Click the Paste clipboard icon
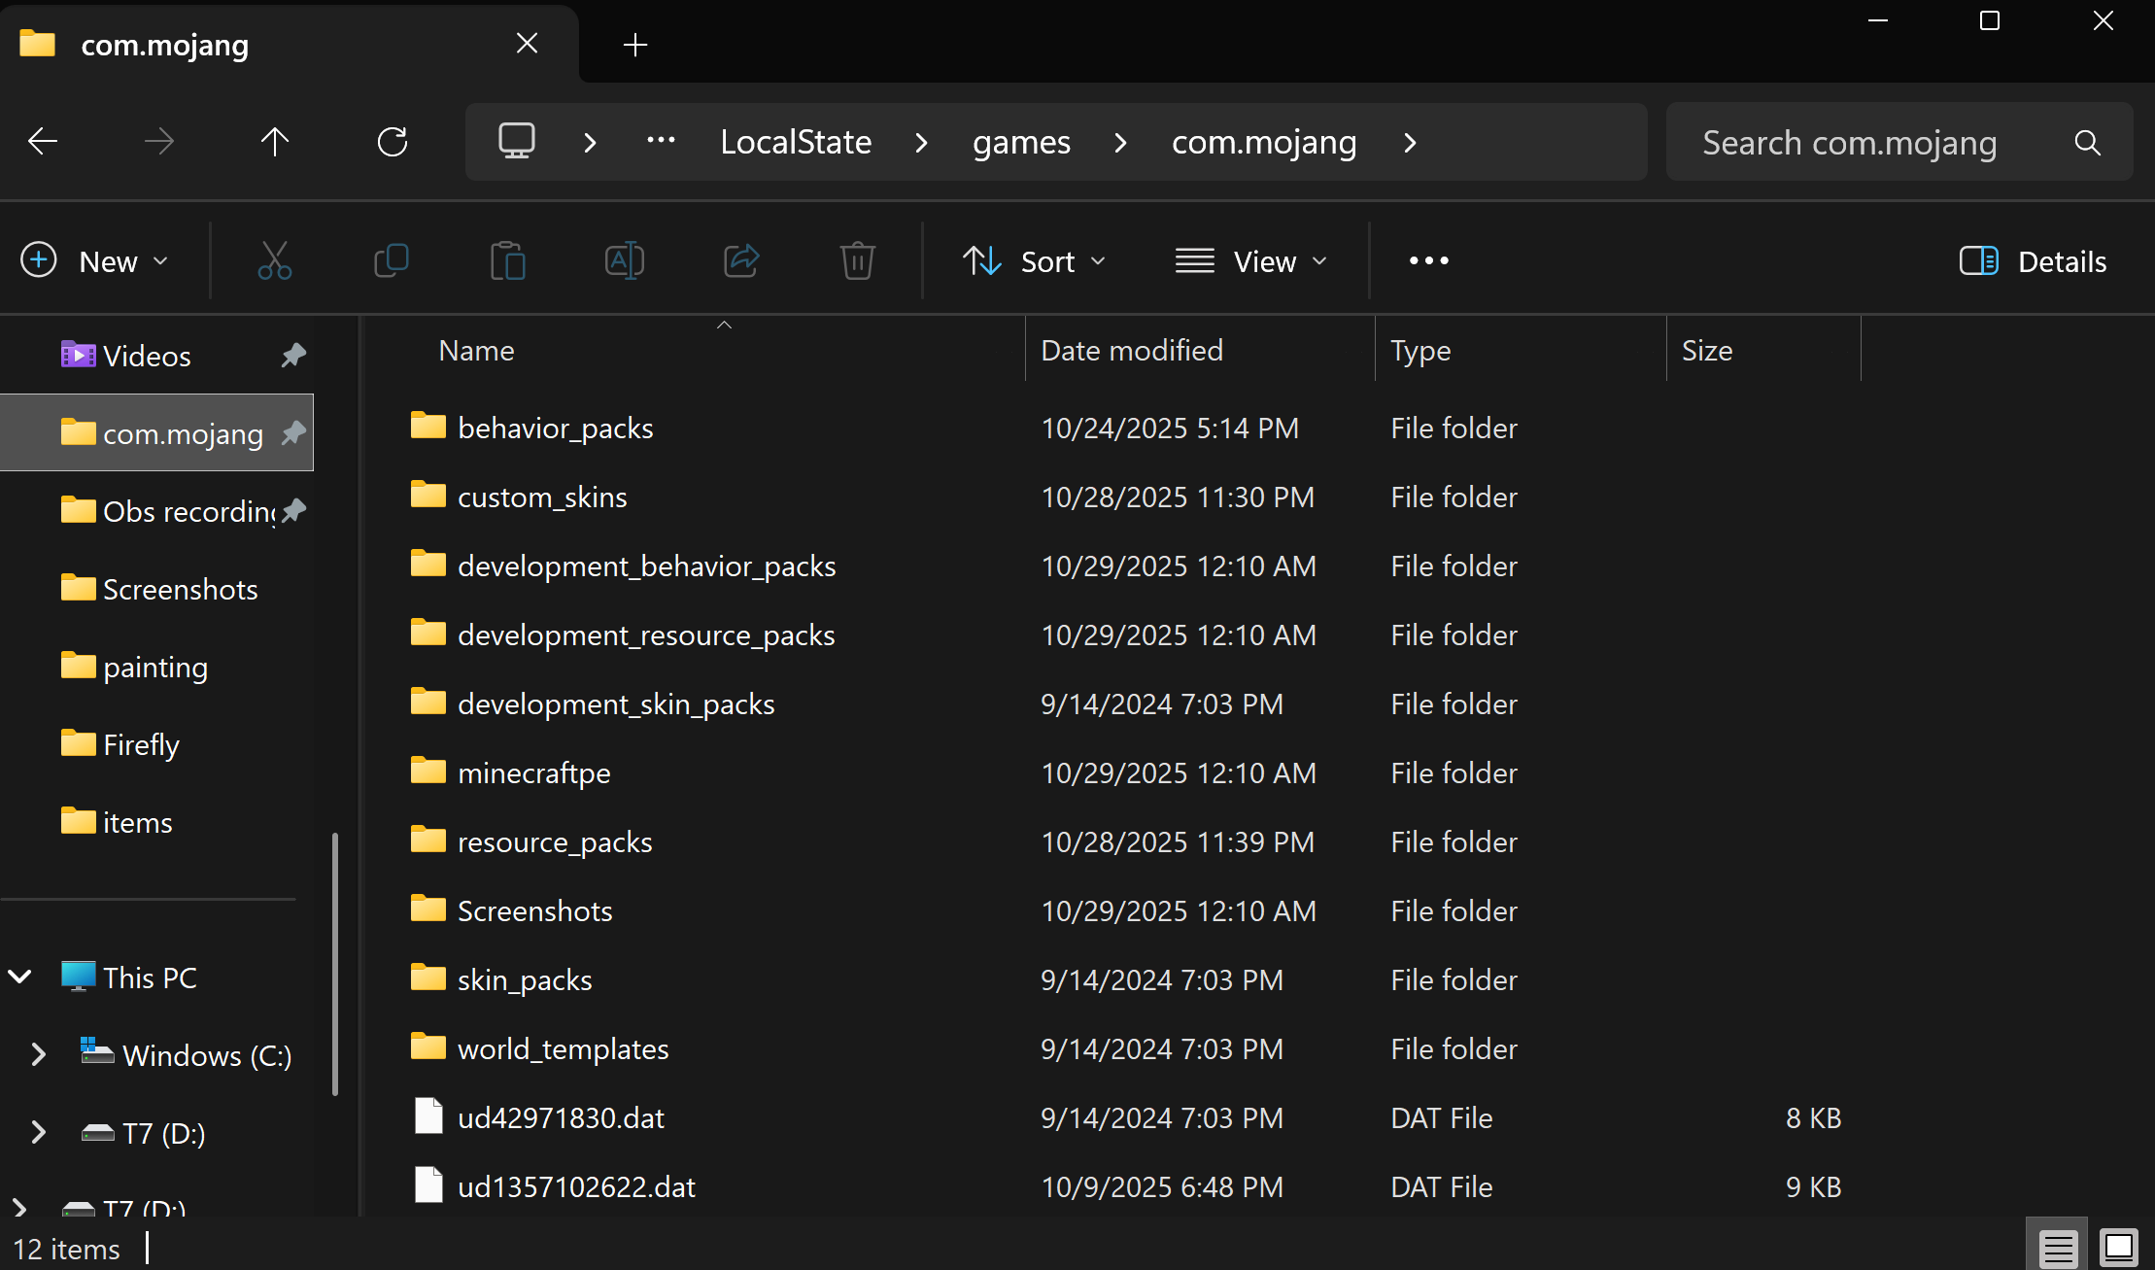 click(507, 260)
